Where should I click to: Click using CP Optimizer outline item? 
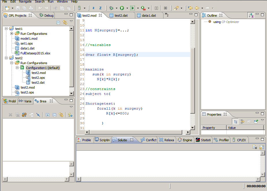pos(226,22)
